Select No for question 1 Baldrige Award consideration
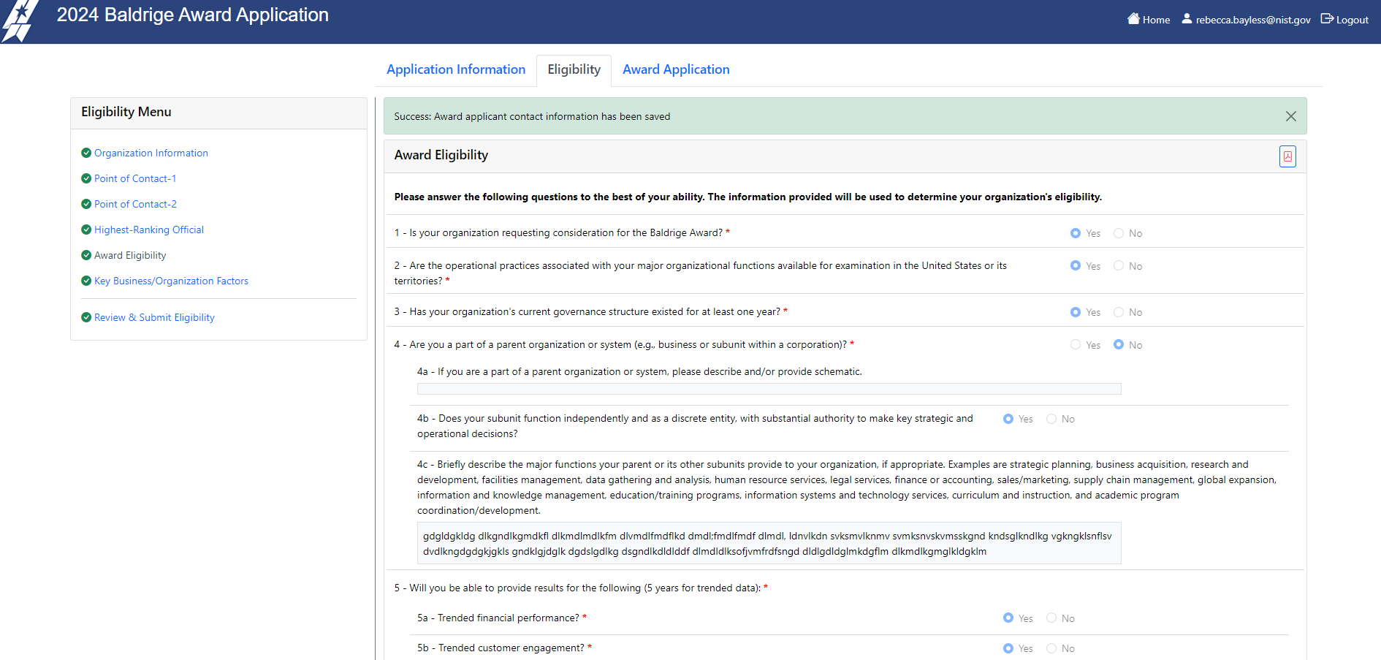Viewport: 1381px width, 660px height. (x=1119, y=233)
